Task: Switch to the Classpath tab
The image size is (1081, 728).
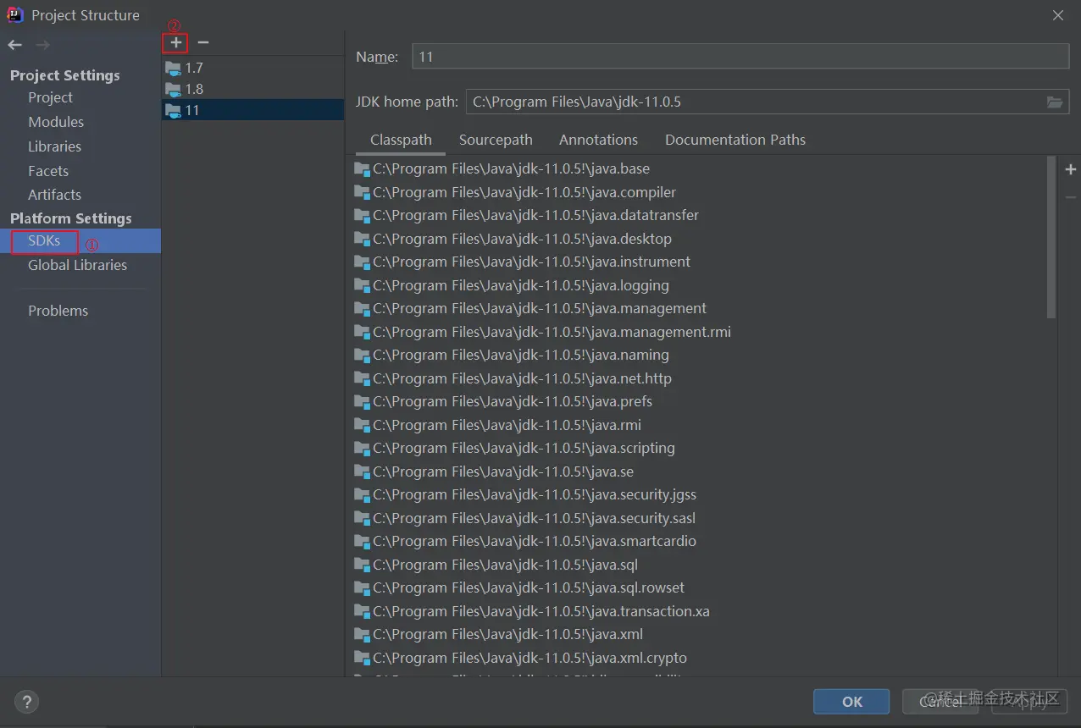Action: tap(401, 141)
